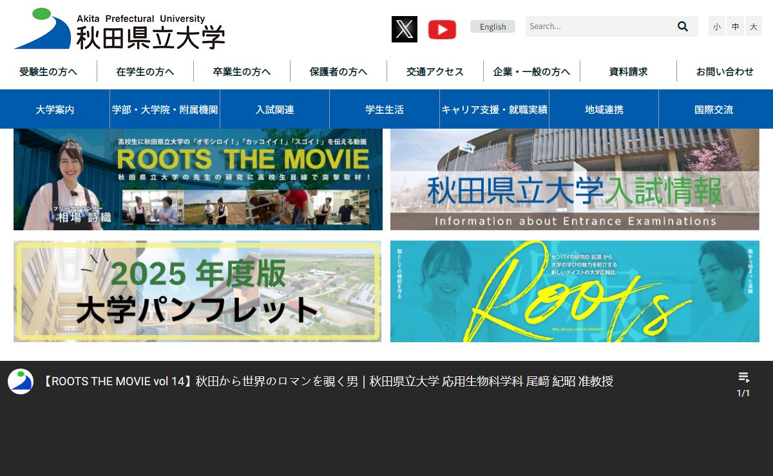Open the Roots magazine banner
The height and width of the screenshot is (476, 773).
click(x=575, y=291)
